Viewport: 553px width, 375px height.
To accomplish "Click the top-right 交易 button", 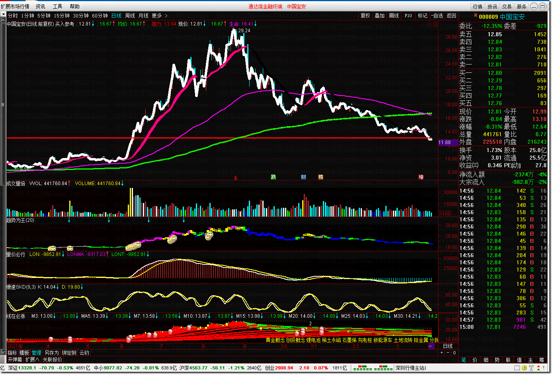I will (x=507, y=6).
